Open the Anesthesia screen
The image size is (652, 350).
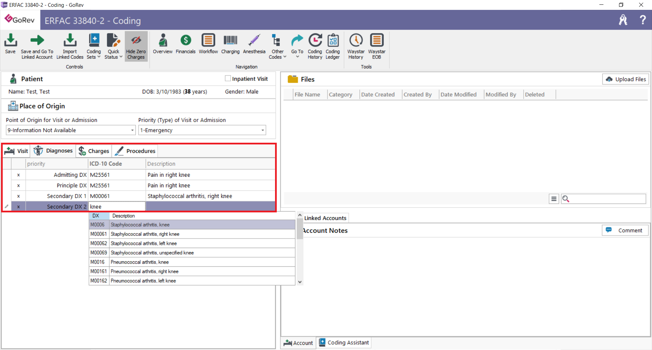coord(254,43)
